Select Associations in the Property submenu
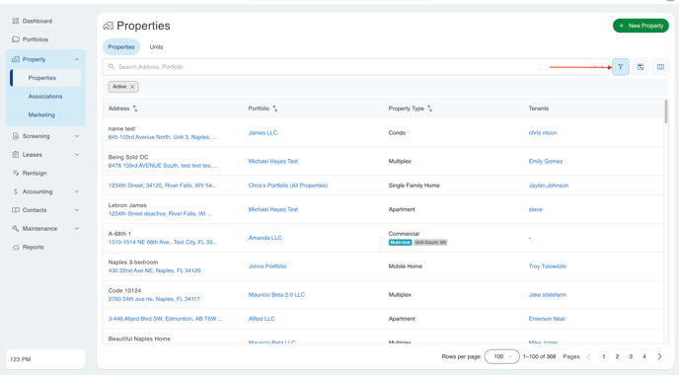Screen dimensions: 679x375 (x=45, y=97)
